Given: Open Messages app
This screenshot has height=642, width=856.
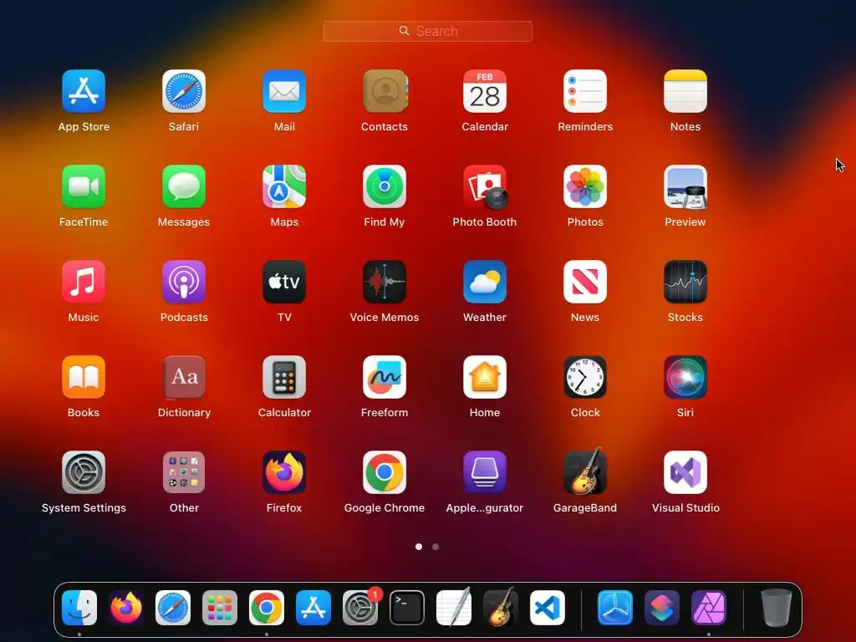Looking at the screenshot, I should (x=184, y=186).
